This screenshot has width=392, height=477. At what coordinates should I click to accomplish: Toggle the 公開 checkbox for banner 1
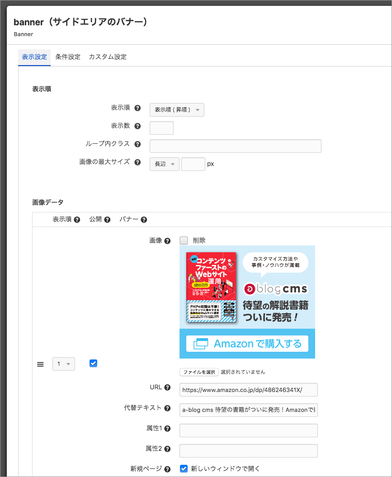(x=94, y=363)
